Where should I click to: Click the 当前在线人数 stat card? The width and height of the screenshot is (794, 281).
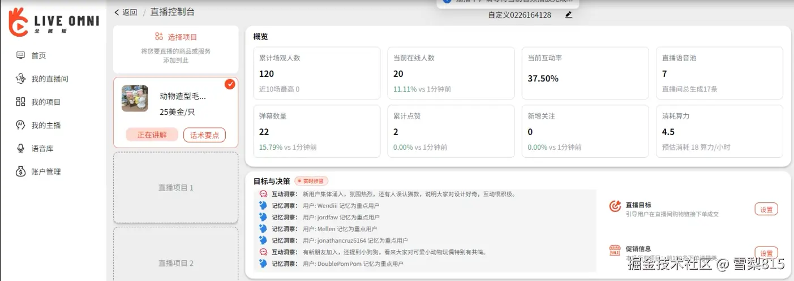451,74
